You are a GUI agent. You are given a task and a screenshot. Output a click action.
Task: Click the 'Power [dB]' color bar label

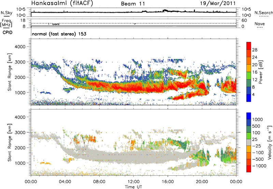(260, 72)
